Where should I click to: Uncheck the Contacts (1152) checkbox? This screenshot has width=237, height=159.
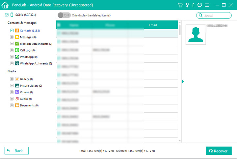[x=12, y=31]
